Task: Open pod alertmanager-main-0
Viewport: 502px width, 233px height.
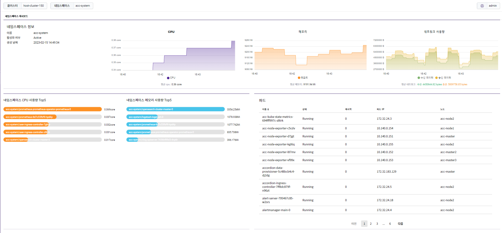Action: click(276, 210)
